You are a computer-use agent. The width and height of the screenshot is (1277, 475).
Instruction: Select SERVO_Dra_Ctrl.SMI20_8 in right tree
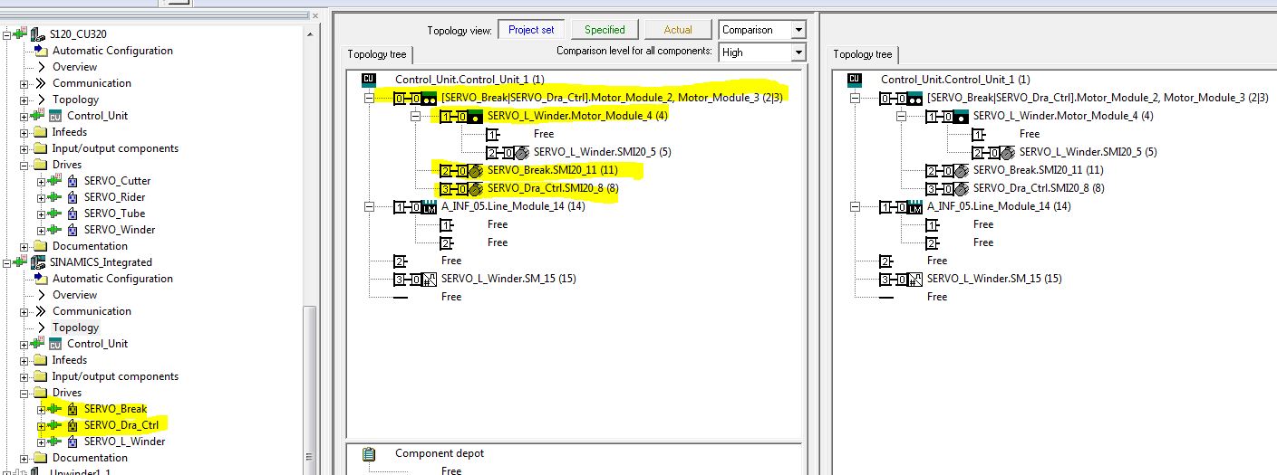point(1039,188)
